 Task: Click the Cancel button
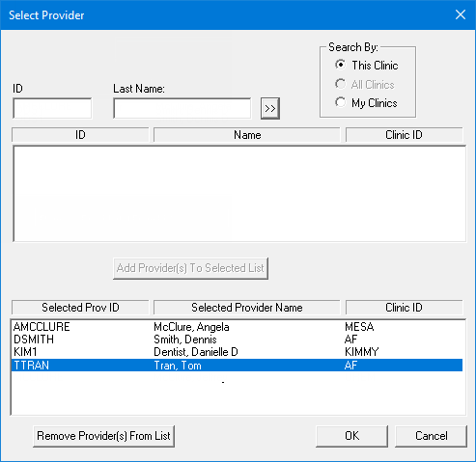431,436
